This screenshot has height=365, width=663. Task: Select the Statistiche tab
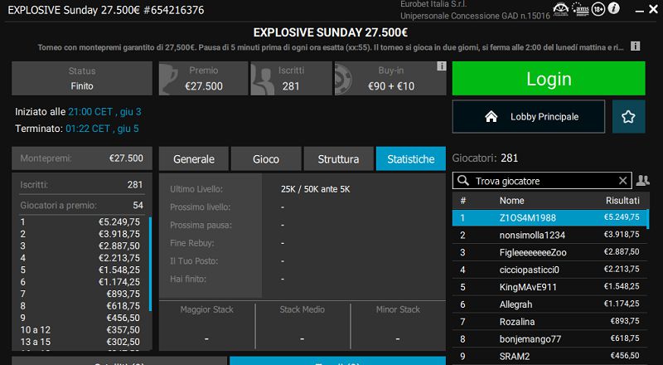tap(411, 158)
